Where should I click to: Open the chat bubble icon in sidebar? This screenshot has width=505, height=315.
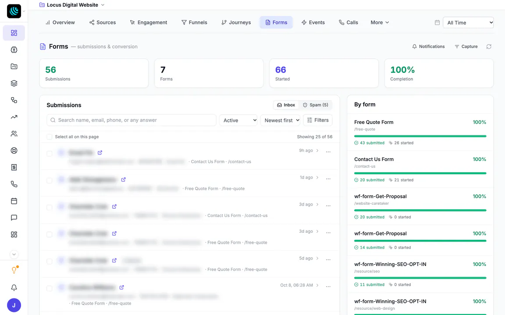[14, 217]
